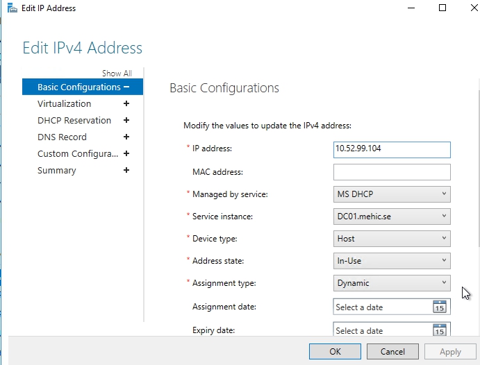Expand DHCP Reservation section using plus icon
The width and height of the screenshot is (480, 365).
pos(126,120)
